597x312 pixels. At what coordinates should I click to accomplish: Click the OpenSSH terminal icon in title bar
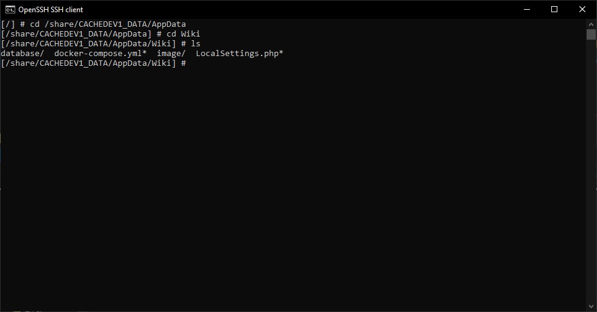tap(10, 9)
